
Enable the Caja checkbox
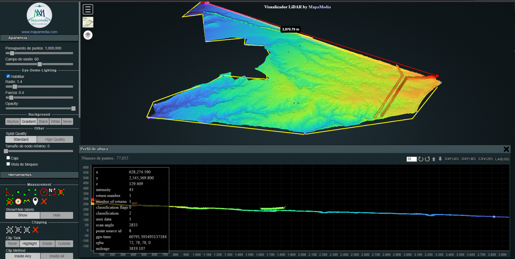pos(8,158)
